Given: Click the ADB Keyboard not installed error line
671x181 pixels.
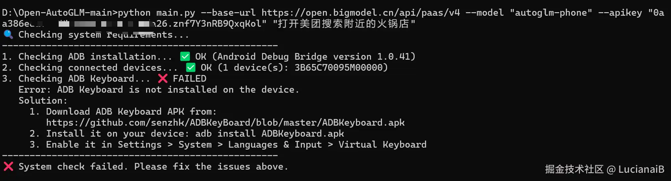Looking at the screenshot, I should pyautogui.click(x=159, y=90).
